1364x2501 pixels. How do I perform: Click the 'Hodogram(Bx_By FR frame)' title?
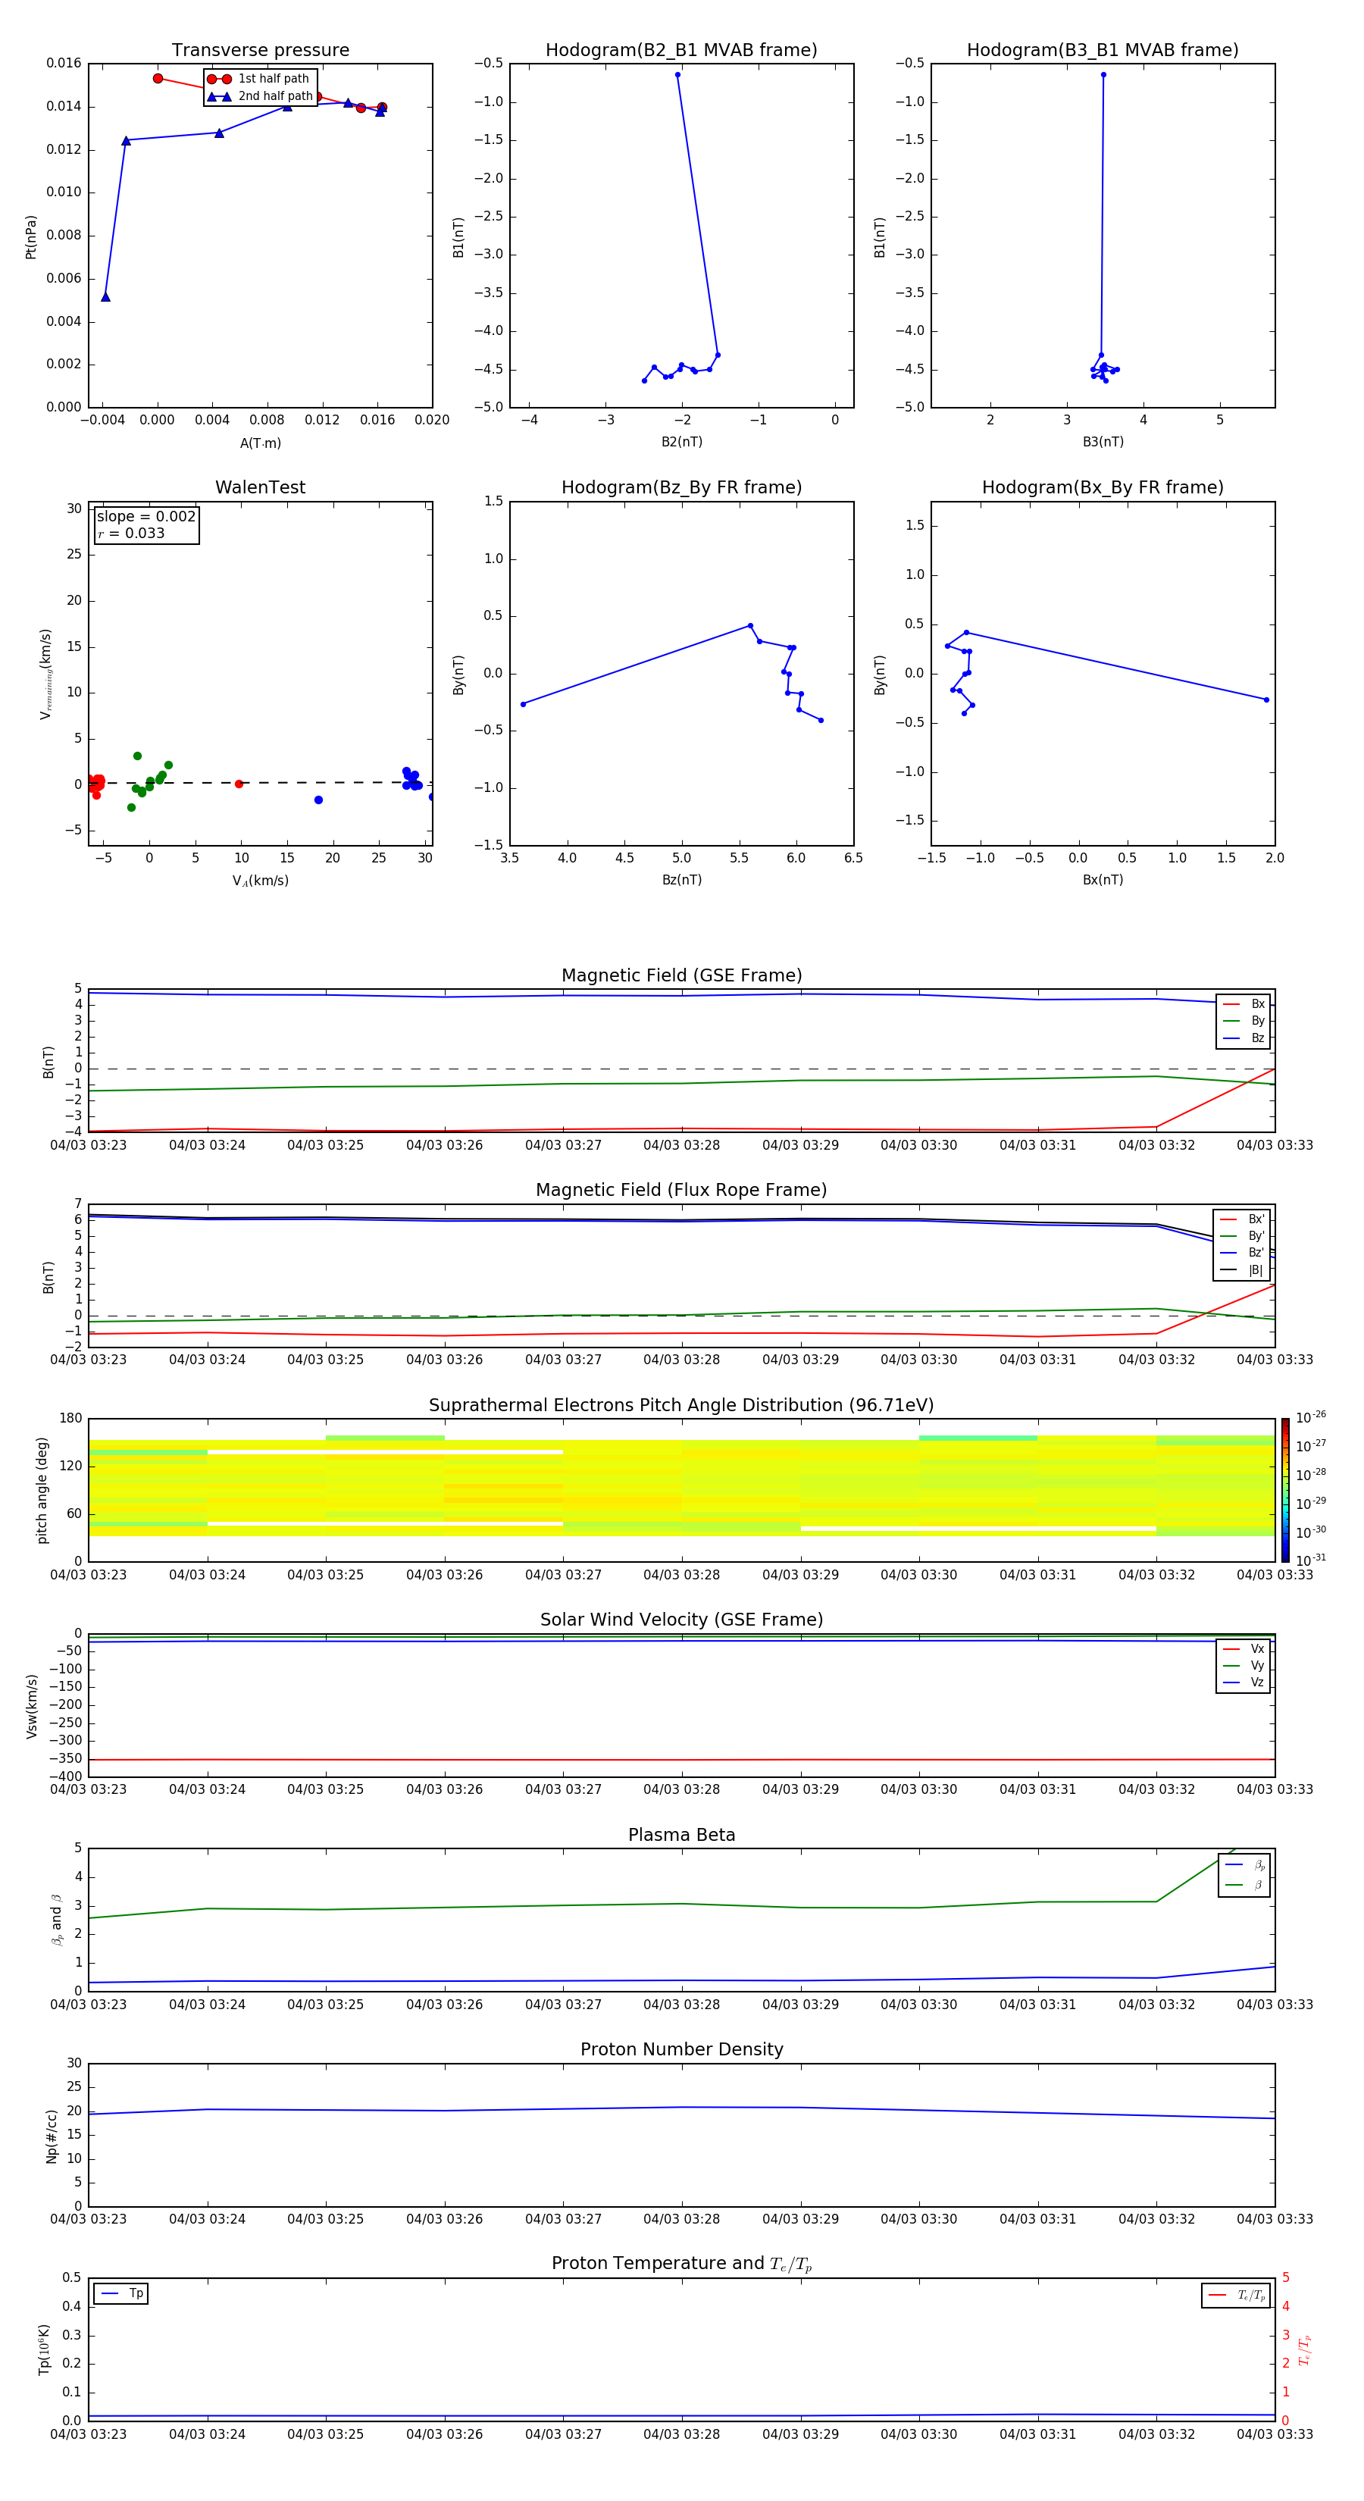click(x=1103, y=487)
